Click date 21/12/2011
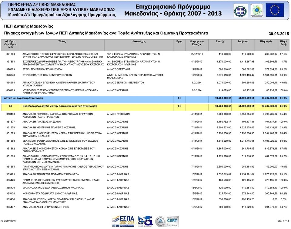This screenshot has height=229, width=291. 197,54
